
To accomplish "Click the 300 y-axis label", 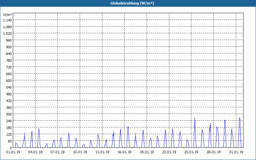I will (9, 114).
